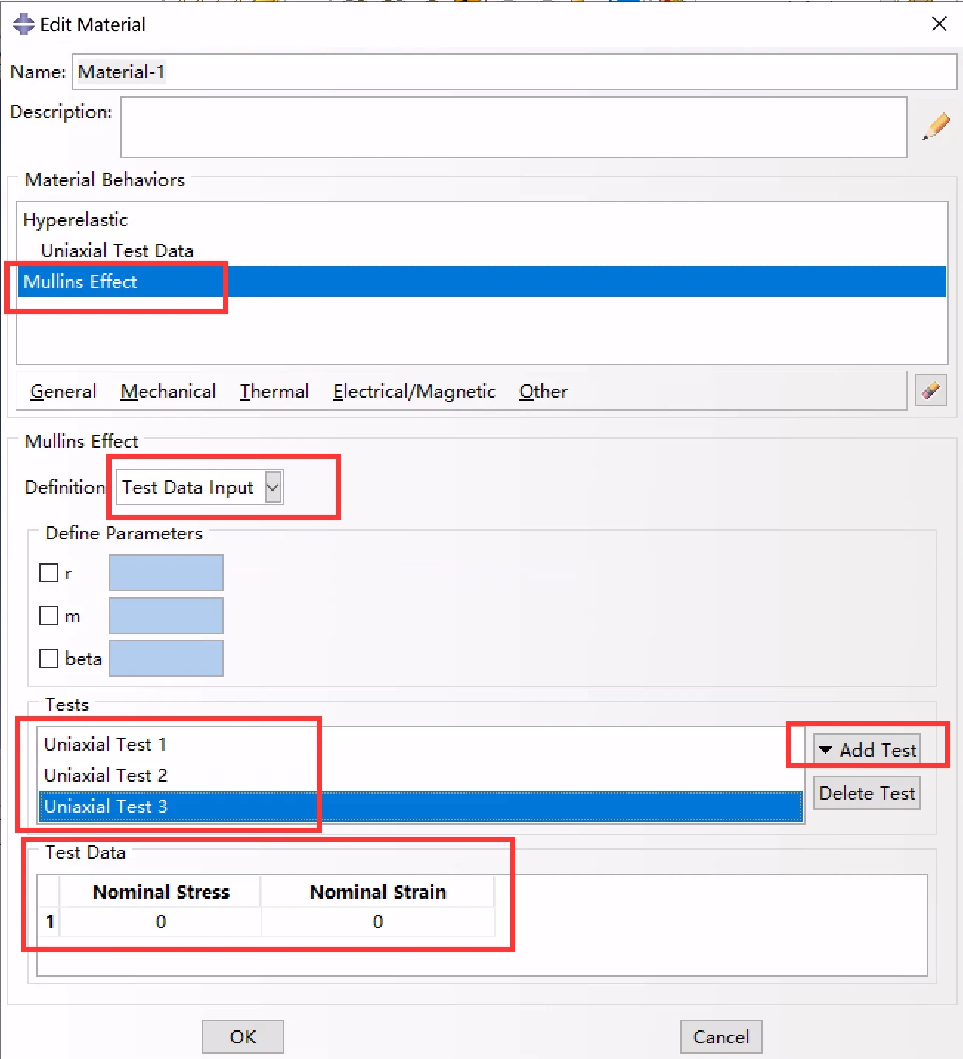Select Uniaxial Test 3 in Tests list

tap(421, 806)
